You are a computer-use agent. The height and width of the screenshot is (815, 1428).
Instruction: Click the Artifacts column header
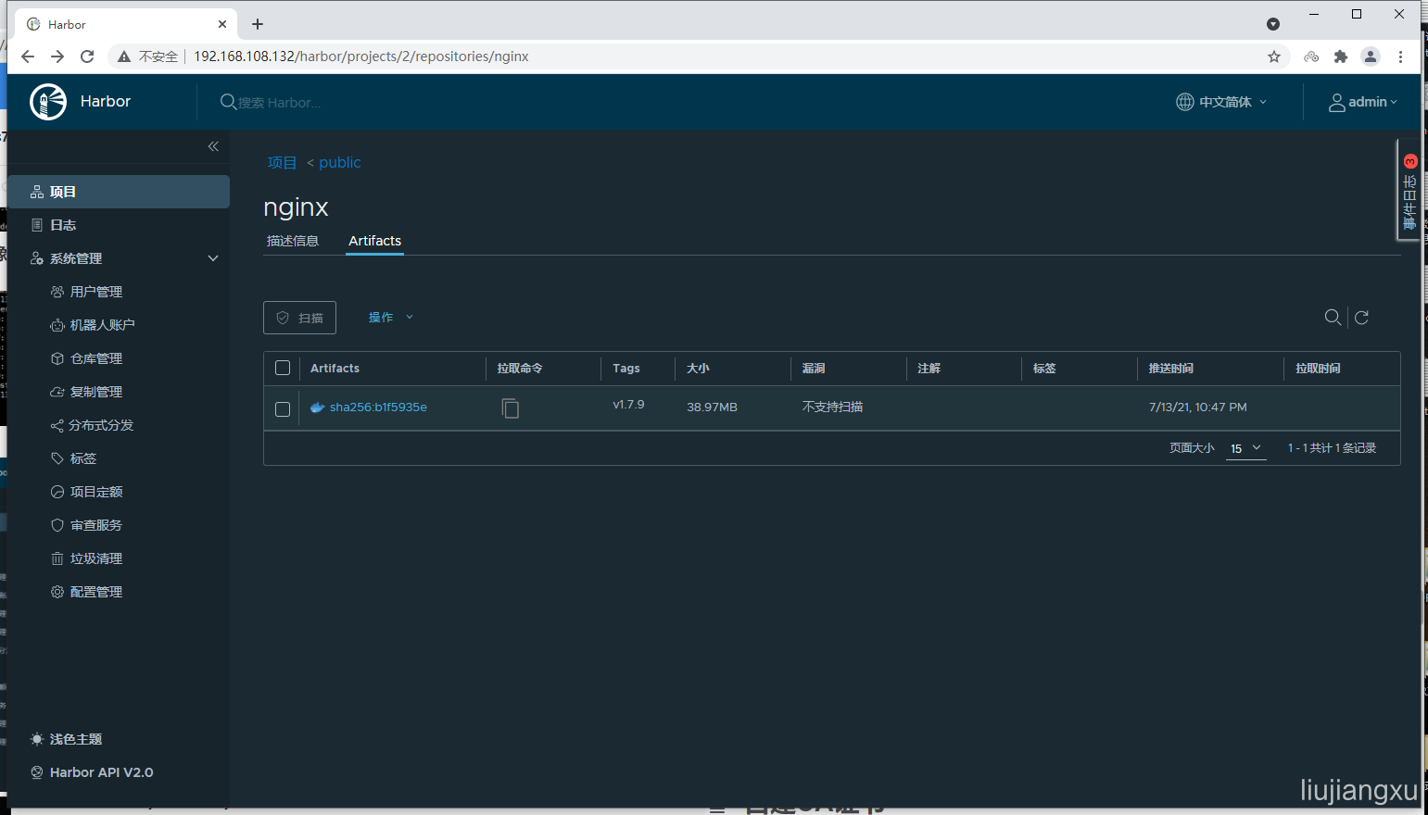[x=335, y=368]
